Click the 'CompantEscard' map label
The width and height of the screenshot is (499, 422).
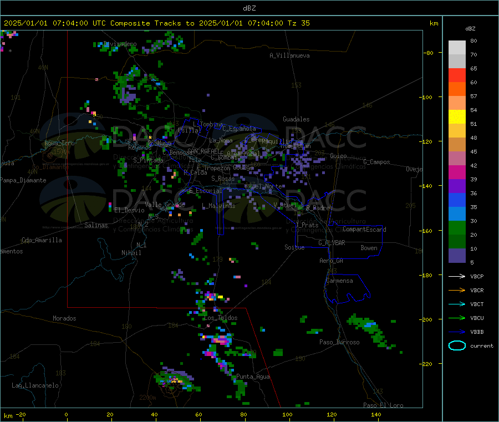[364, 230]
